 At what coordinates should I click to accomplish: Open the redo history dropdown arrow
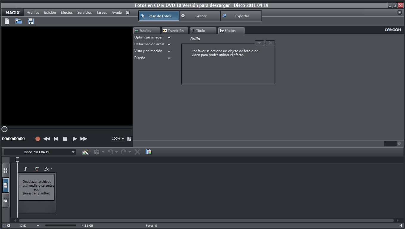tap(130, 152)
